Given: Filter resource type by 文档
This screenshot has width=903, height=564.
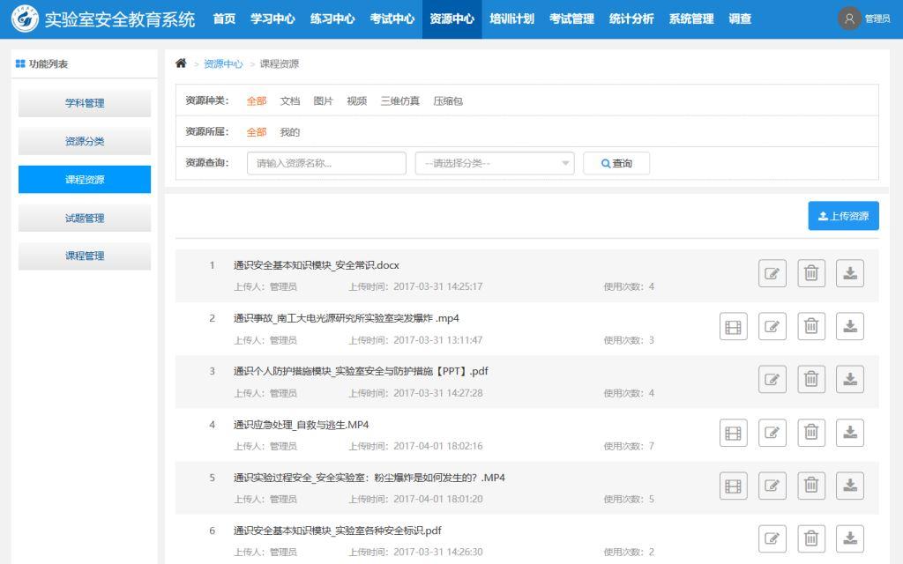Looking at the screenshot, I should point(290,101).
